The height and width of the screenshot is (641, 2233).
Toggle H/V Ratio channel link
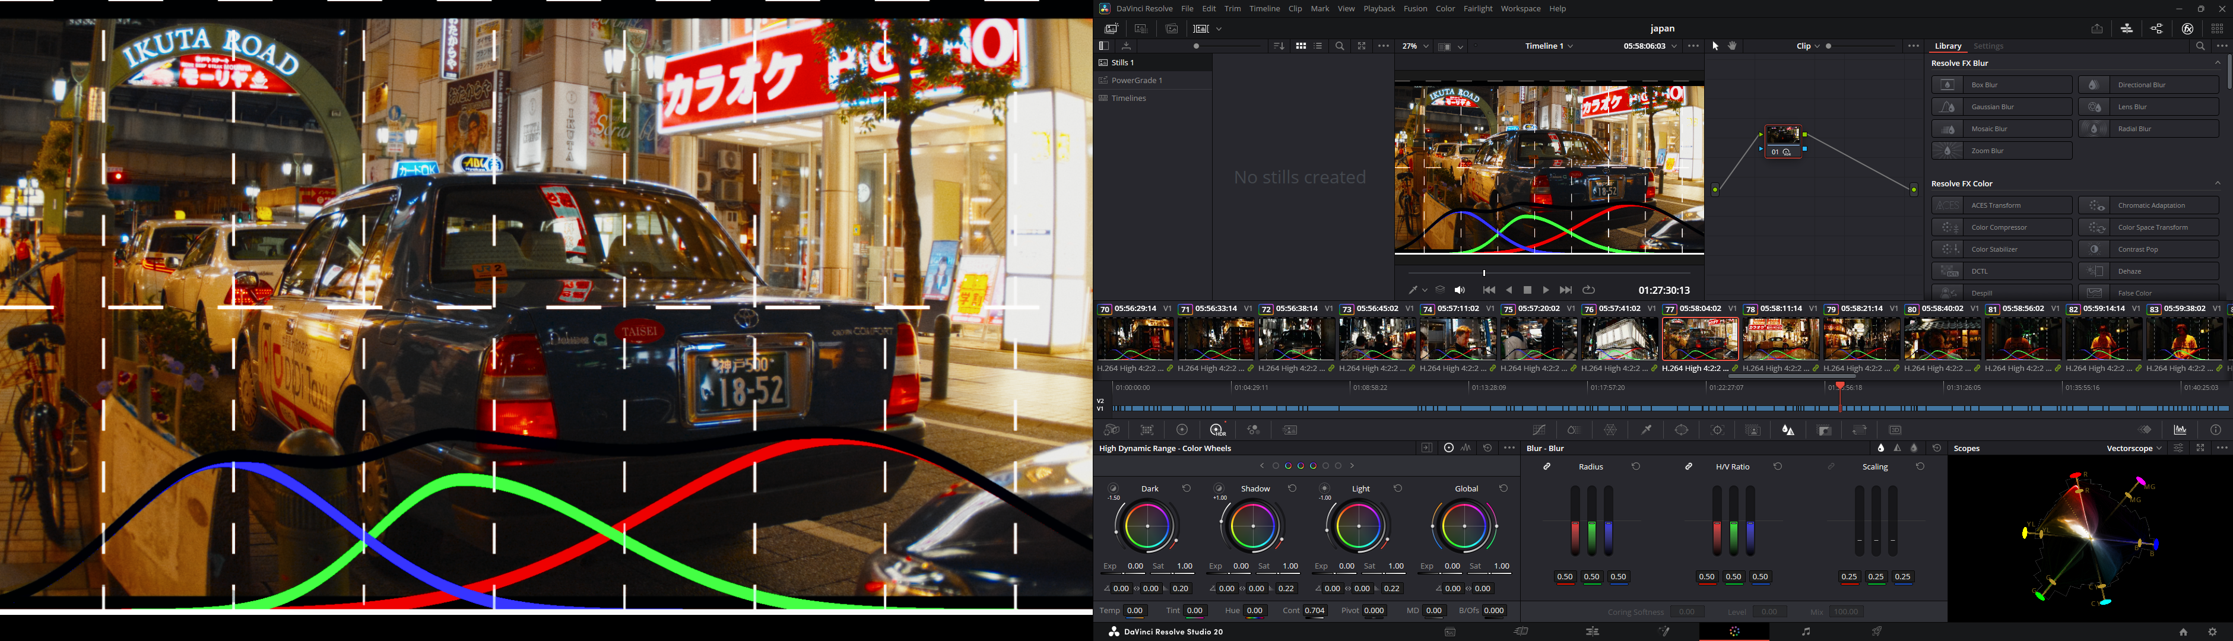[x=1689, y=466]
